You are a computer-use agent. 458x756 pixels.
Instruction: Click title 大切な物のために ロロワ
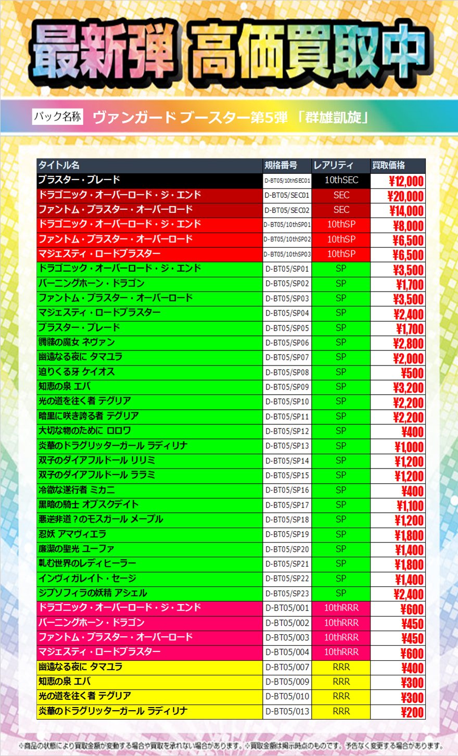tap(84, 431)
